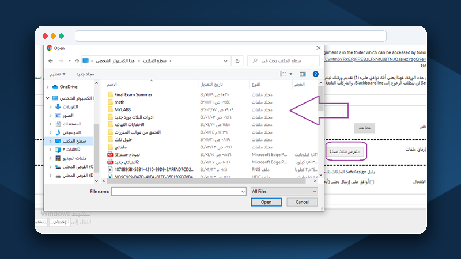
Task: Expand the القرص المحلي (C drive node
Action: click(51, 167)
